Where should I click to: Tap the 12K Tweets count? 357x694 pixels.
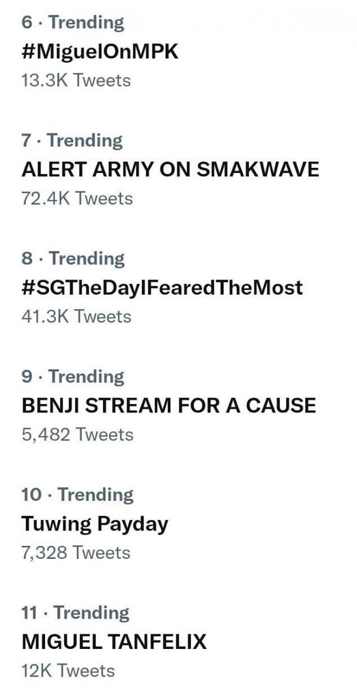(x=68, y=670)
